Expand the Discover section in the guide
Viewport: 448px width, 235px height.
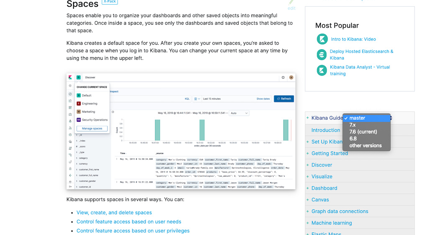[308, 165]
